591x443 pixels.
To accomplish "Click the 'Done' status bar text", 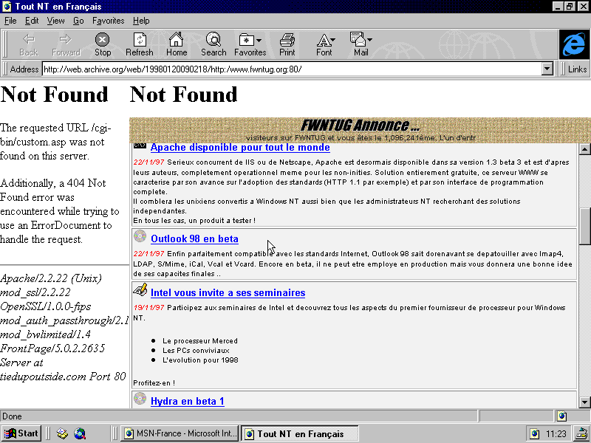I will [12, 416].
